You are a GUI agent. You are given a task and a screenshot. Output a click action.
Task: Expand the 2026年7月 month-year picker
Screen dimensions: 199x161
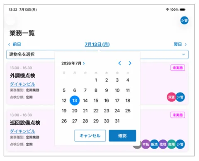coord(73,63)
